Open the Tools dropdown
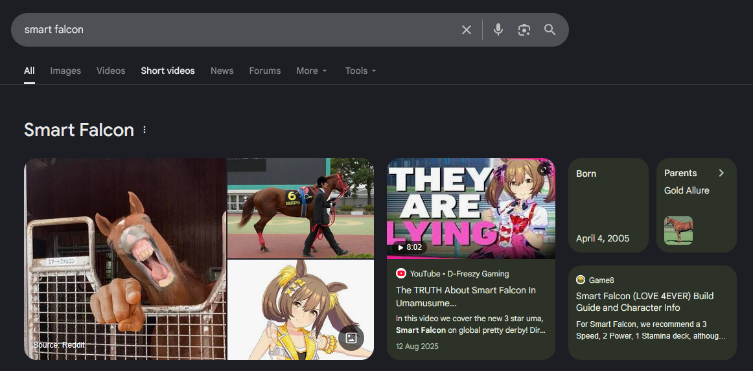This screenshot has height=371, width=753. click(x=361, y=71)
